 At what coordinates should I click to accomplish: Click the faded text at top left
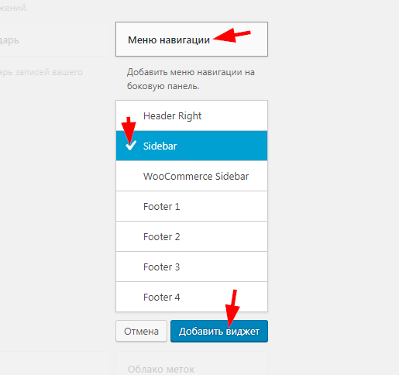point(14,8)
